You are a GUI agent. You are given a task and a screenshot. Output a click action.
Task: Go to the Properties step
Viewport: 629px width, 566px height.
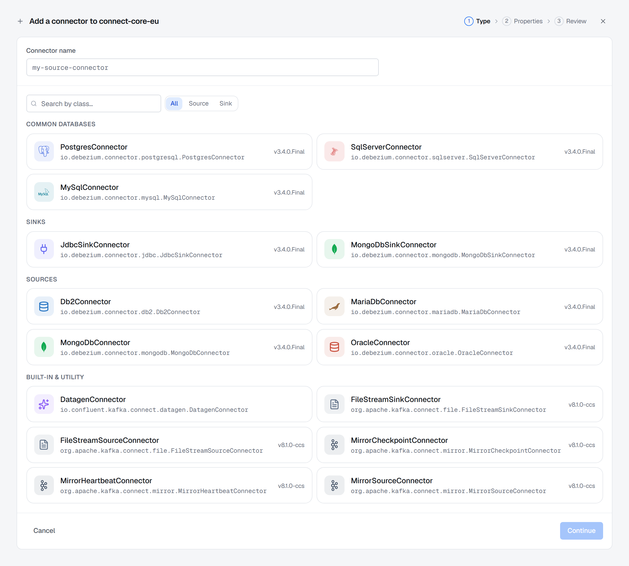tap(522, 21)
